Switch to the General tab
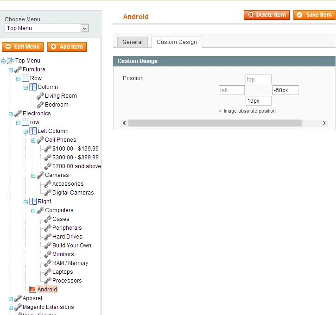The height and width of the screenshot is (315, 336). pos(133,42)
